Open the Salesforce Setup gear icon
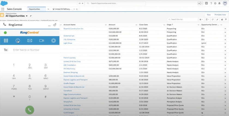The height and width of the screenshot is (116, 229). point(215,3)
